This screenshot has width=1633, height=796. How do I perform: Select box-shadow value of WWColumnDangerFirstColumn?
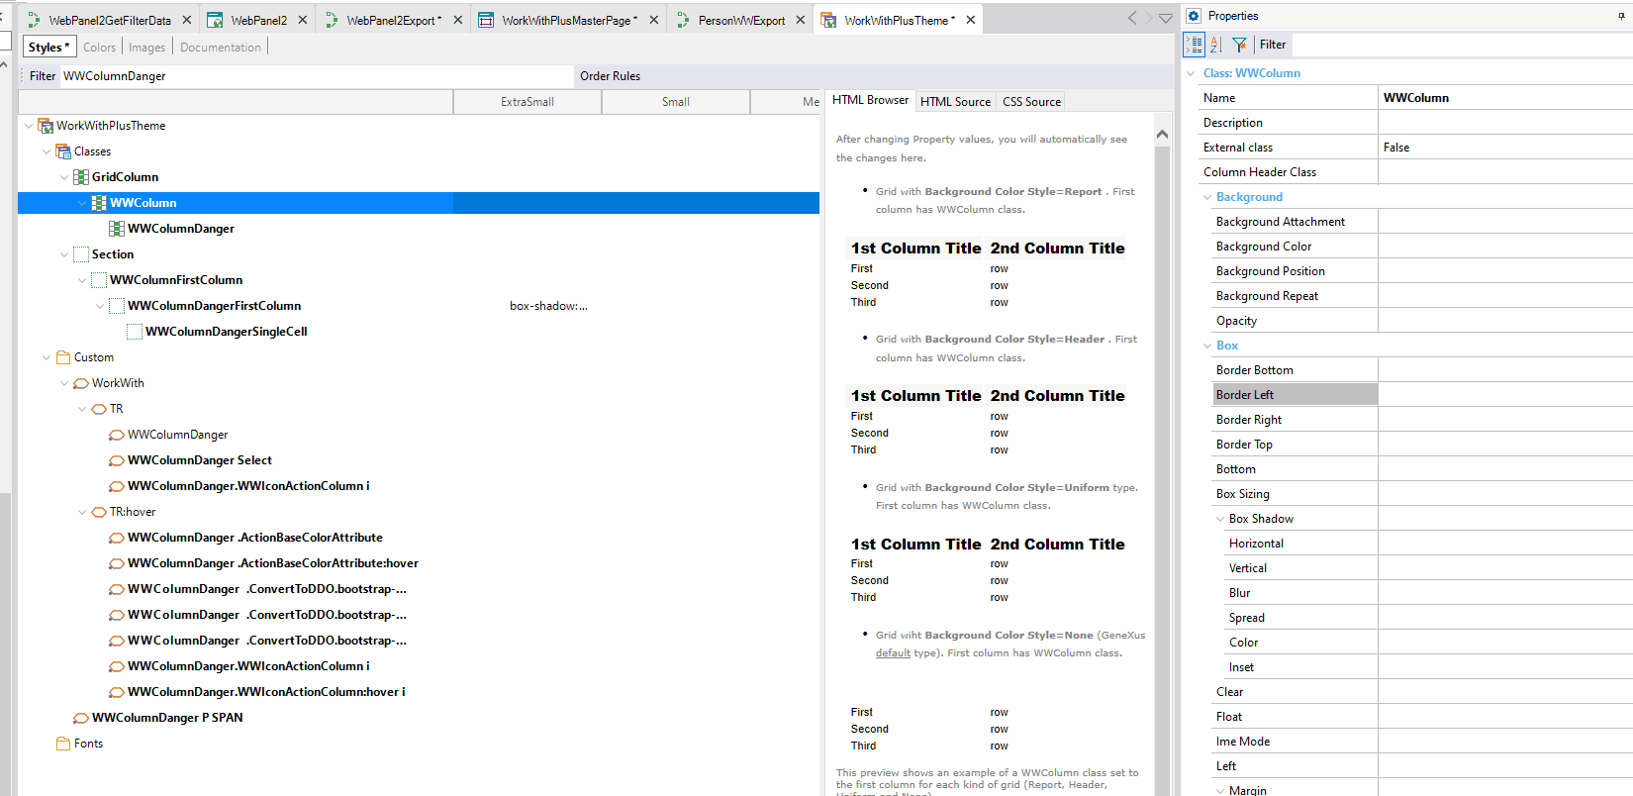tap(548, 306)
